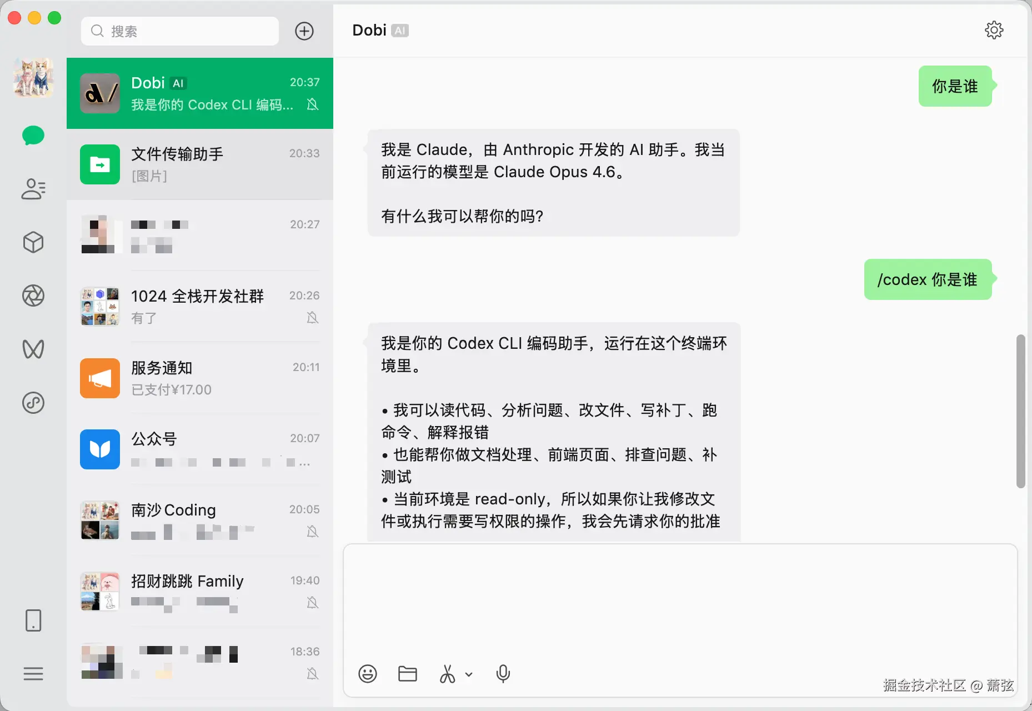The width and height of the screenshot is (1032, 711).
Task: Open the mobile phone sync icon
Action: (x=33, y=620)
